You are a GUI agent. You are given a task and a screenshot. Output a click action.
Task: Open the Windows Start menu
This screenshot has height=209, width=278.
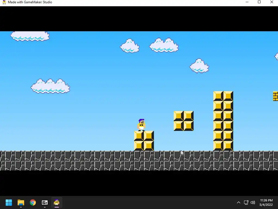[9, 202]
